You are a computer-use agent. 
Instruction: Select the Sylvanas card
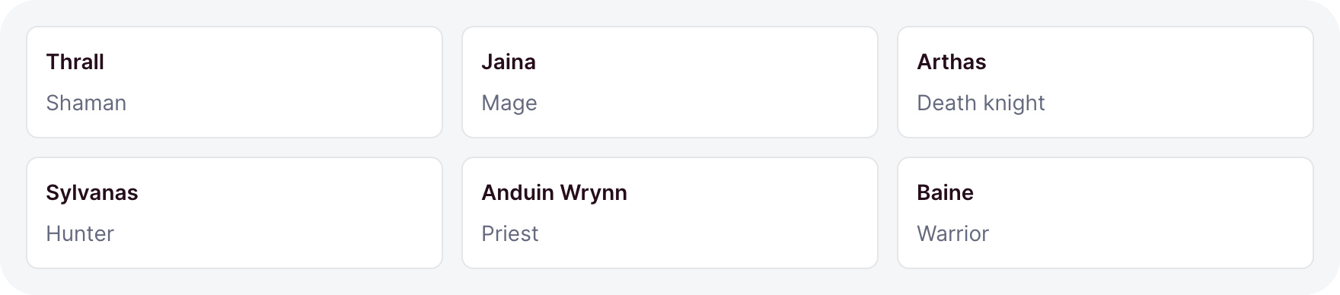point(234,213)
